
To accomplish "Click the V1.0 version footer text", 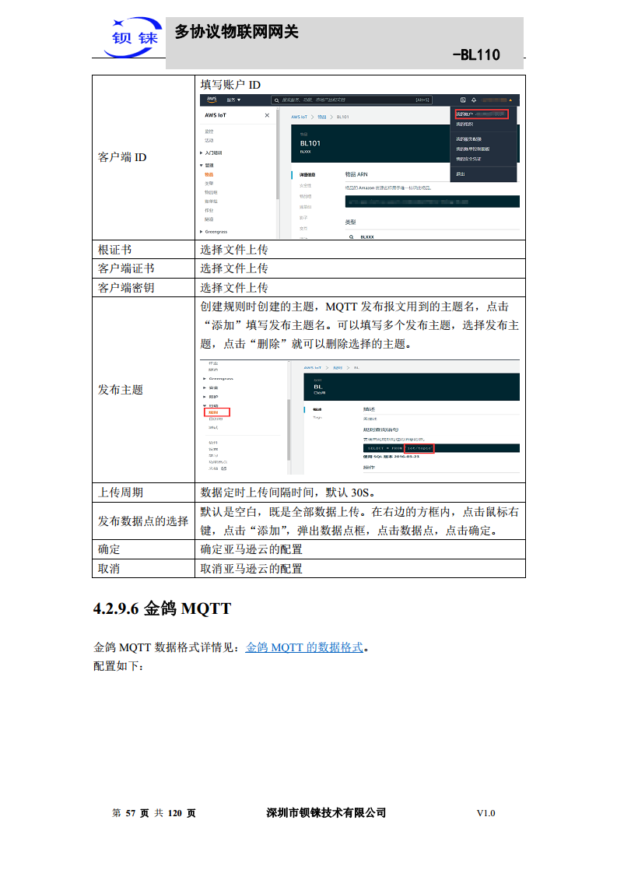I will [486, 813].
